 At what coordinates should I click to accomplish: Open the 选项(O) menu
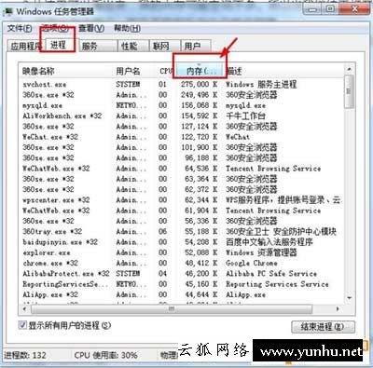(x=55, y=29)
